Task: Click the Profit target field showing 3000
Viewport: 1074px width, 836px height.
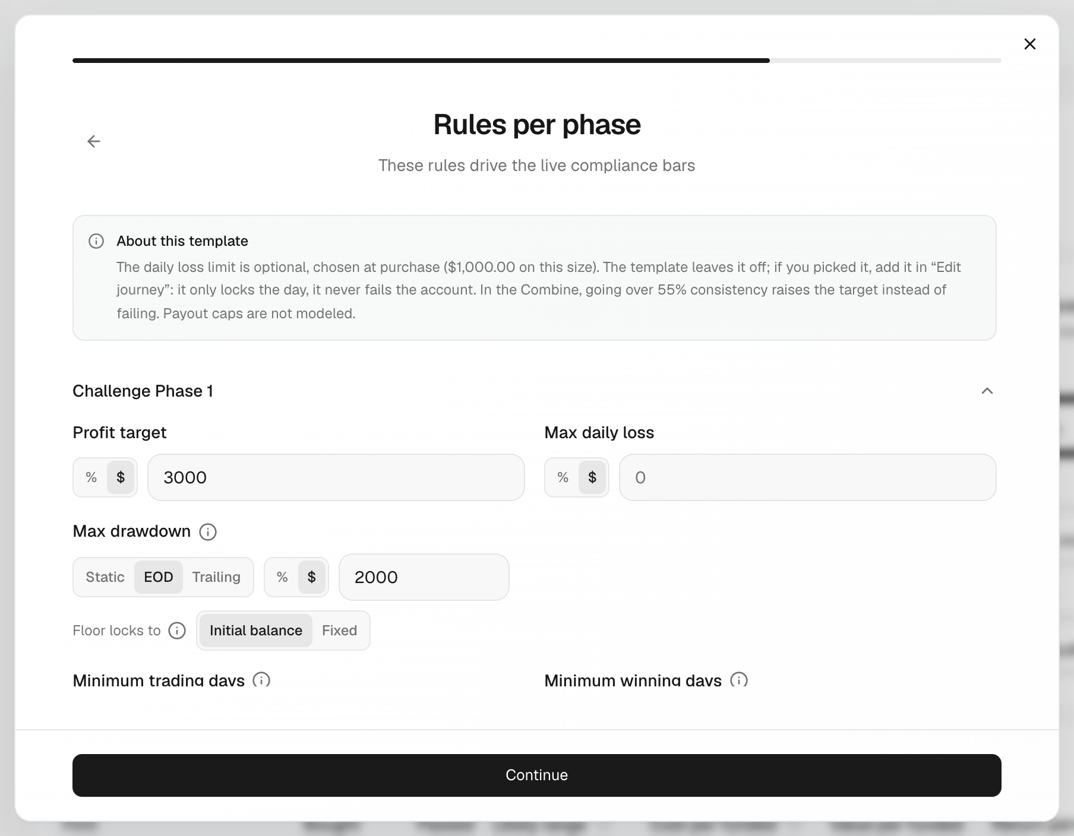Action: tap(336, 477)
